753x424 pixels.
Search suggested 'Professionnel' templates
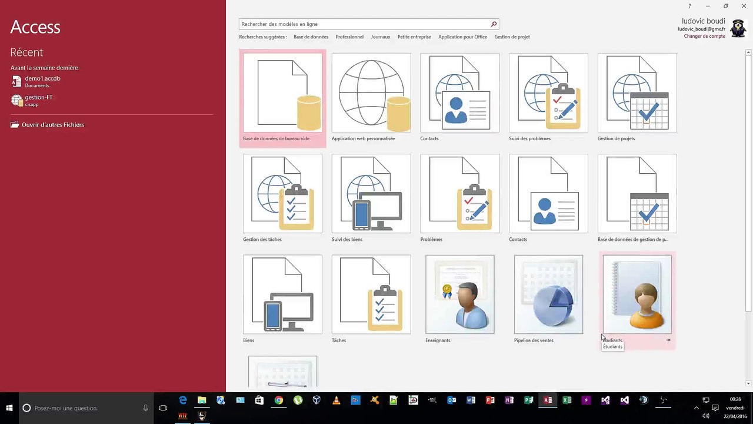349,37
